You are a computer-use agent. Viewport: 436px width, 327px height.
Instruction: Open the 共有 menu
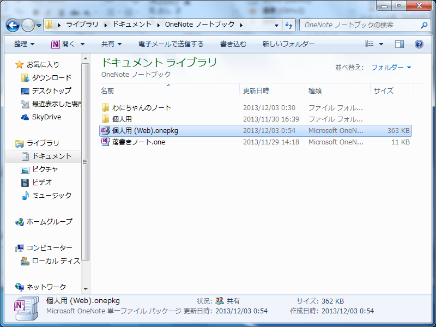[112, 44]
